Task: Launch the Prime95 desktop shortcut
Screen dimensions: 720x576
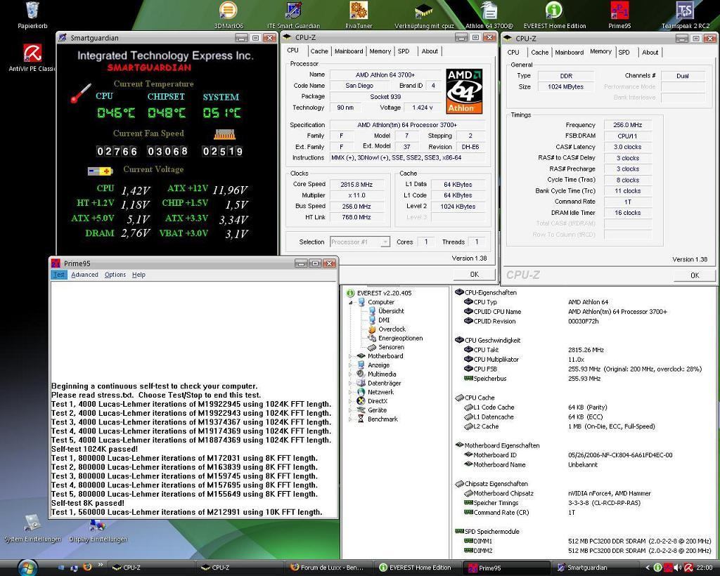Action: (x=619, y=15)
